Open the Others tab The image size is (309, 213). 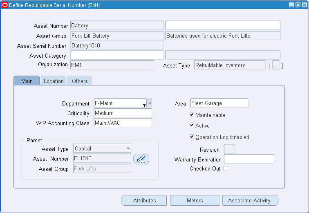[x=80, y=81]
